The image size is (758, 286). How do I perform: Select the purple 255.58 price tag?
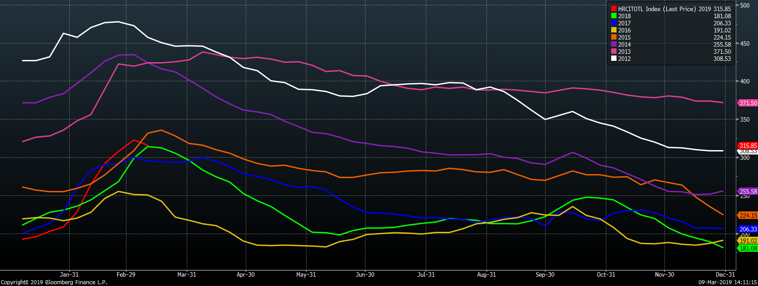coord(748,191)
